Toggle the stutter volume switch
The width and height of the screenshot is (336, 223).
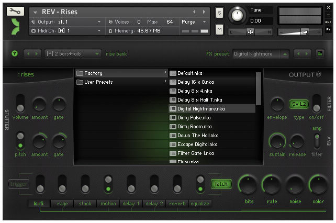(20, 103)
